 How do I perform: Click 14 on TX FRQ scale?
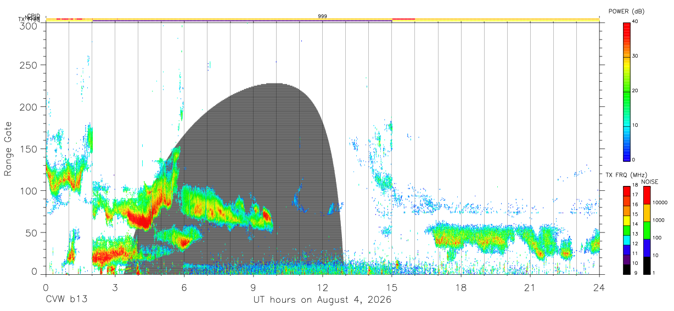pos(635,225)
